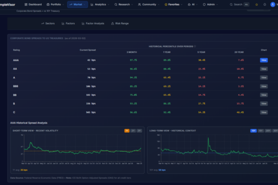Click the Favorites star icon
This screenshot has height=185, width=278.
coord(166,5)
